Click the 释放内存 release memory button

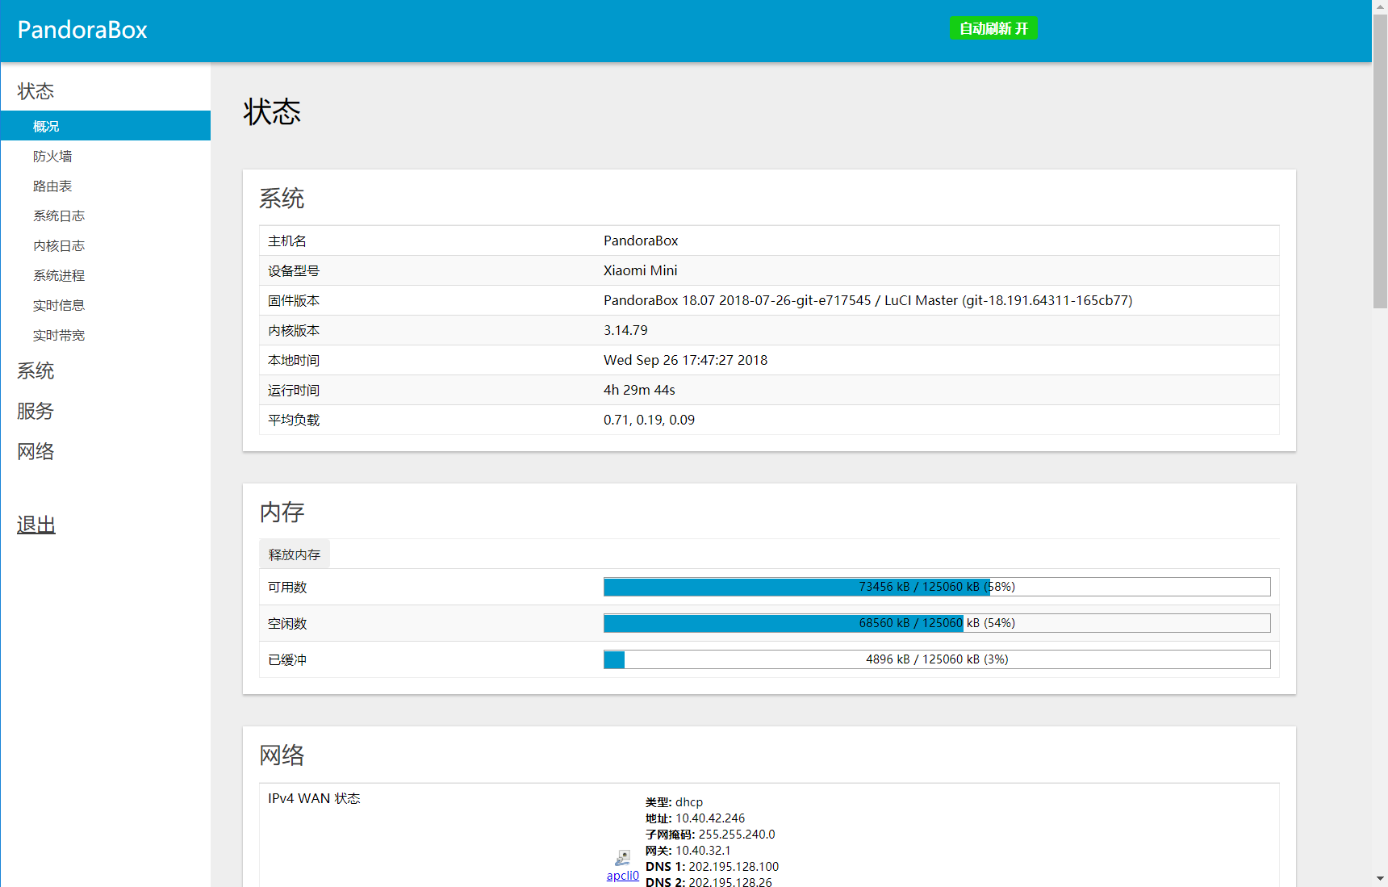click(x=295, y=554)
